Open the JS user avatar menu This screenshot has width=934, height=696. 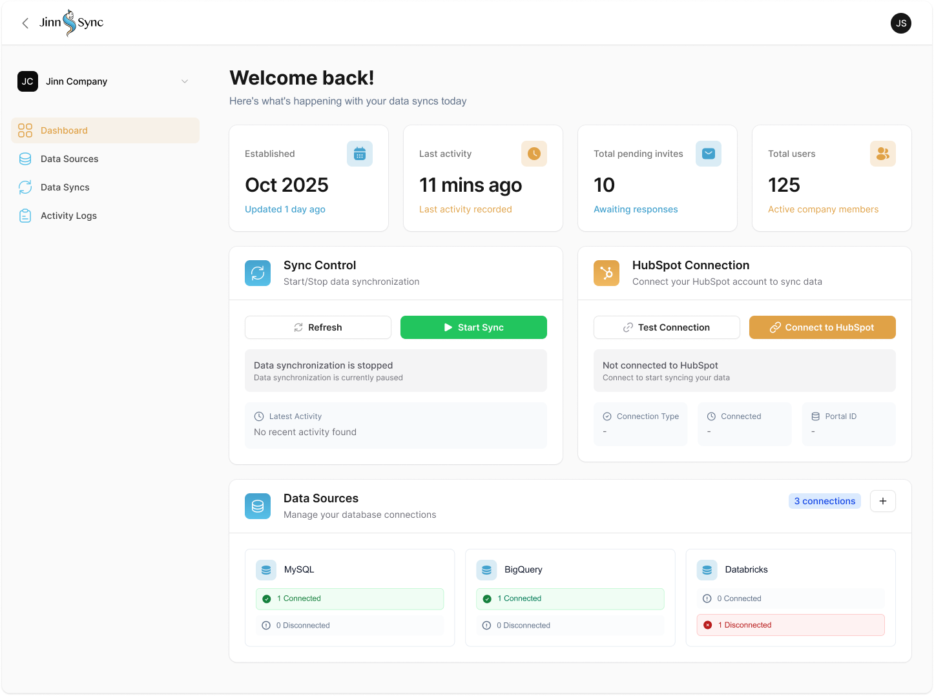click(900, 23)
